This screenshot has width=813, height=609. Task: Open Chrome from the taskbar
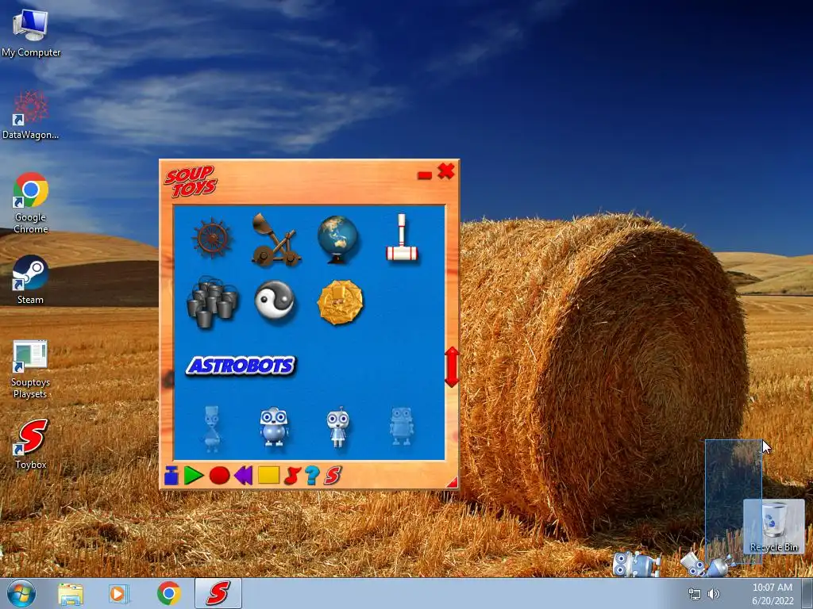coord(169,593)
